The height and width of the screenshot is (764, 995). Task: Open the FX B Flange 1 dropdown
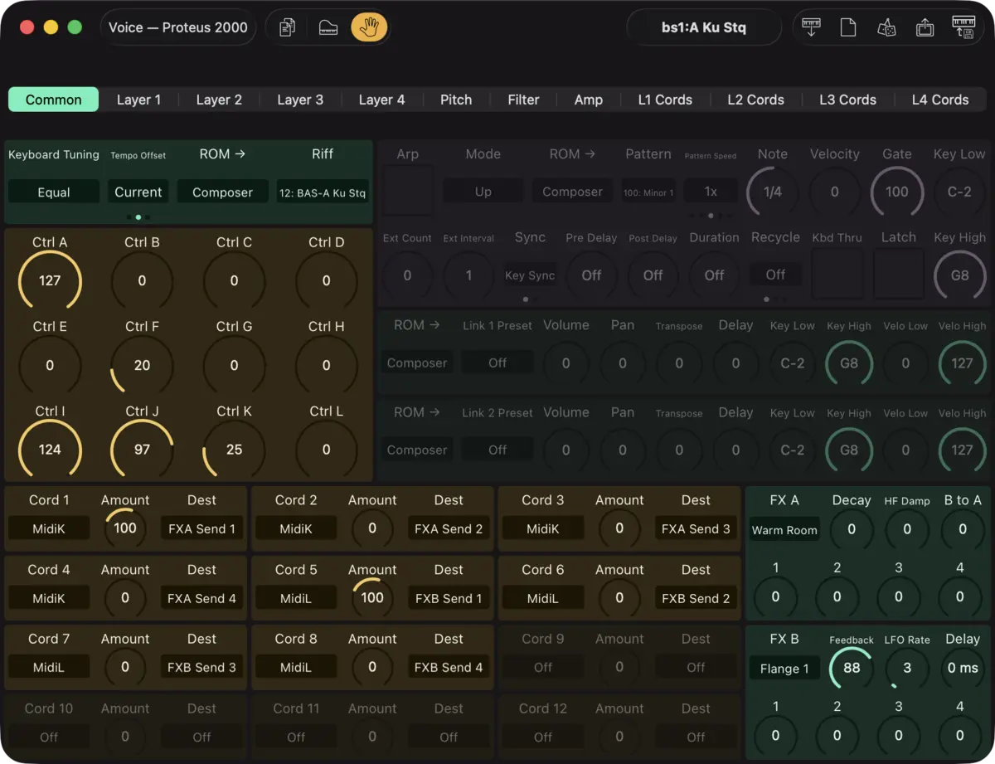[x=784, y=669]
